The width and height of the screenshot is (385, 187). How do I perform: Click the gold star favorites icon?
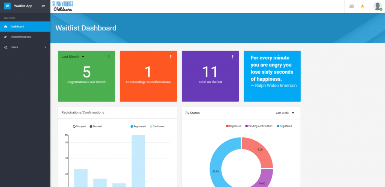pos(362,6)
